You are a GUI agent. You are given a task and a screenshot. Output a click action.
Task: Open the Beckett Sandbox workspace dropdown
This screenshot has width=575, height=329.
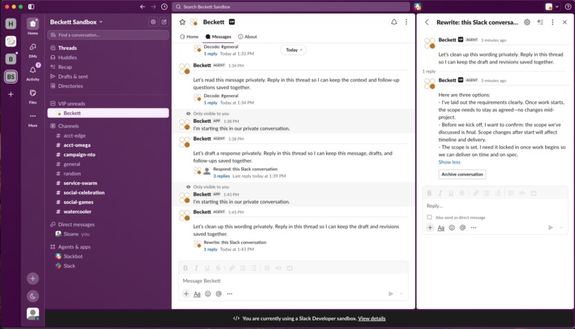click(x=76, y=22)
